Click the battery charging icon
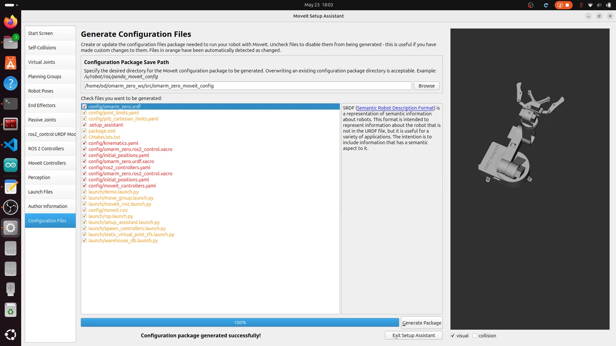The height and width of the screenshot is (346, 616). click(x=608, y=5)
